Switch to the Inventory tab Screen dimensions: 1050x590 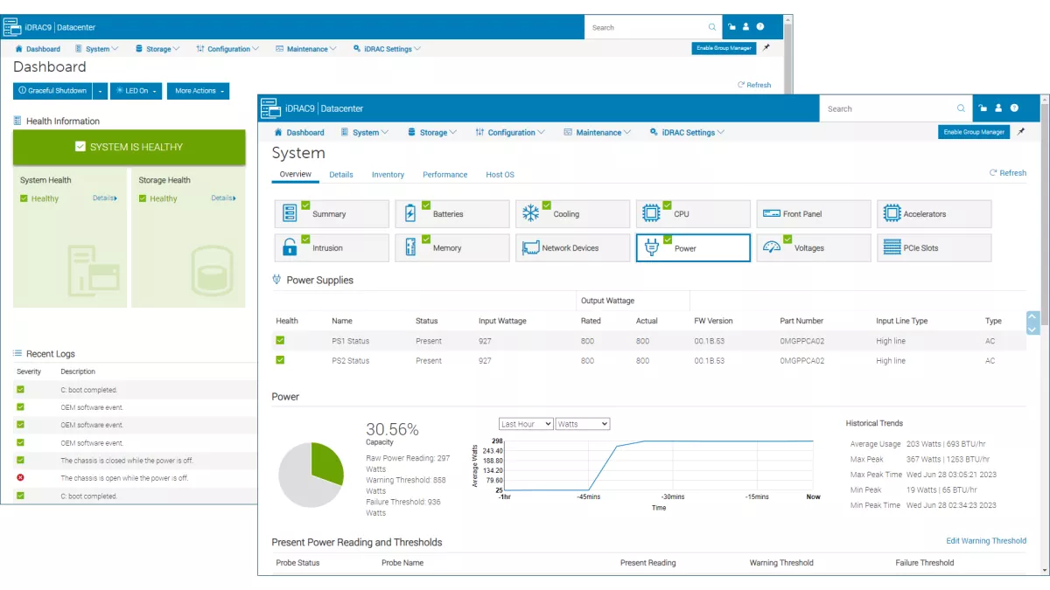[388, 175]
